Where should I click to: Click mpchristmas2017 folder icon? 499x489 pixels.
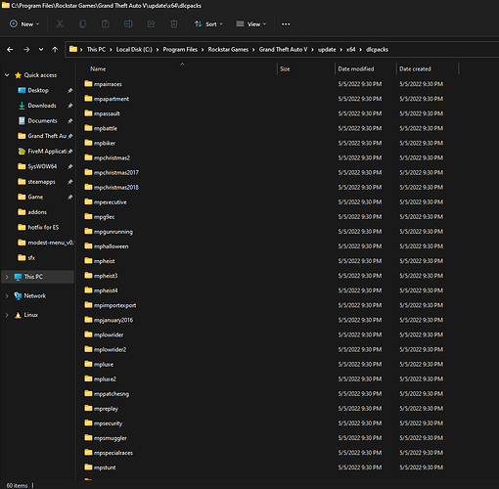tap(88, 172)
